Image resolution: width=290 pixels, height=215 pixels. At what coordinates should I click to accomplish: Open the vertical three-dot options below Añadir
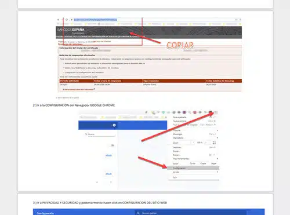point(111,182)
